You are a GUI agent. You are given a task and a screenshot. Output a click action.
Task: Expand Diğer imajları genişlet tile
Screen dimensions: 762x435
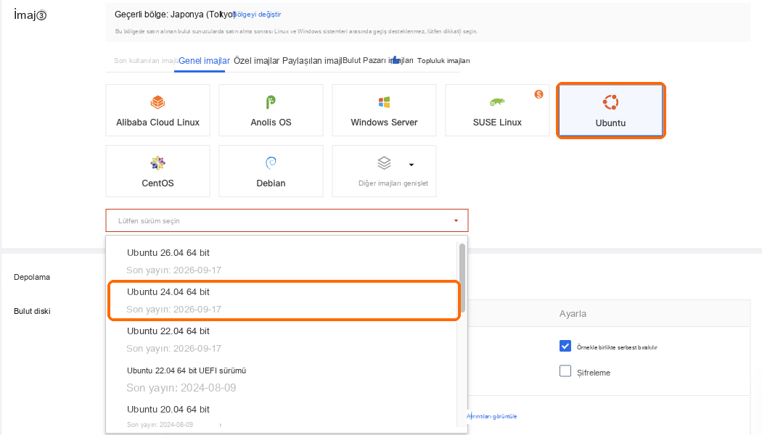click(x=384, y=171)
